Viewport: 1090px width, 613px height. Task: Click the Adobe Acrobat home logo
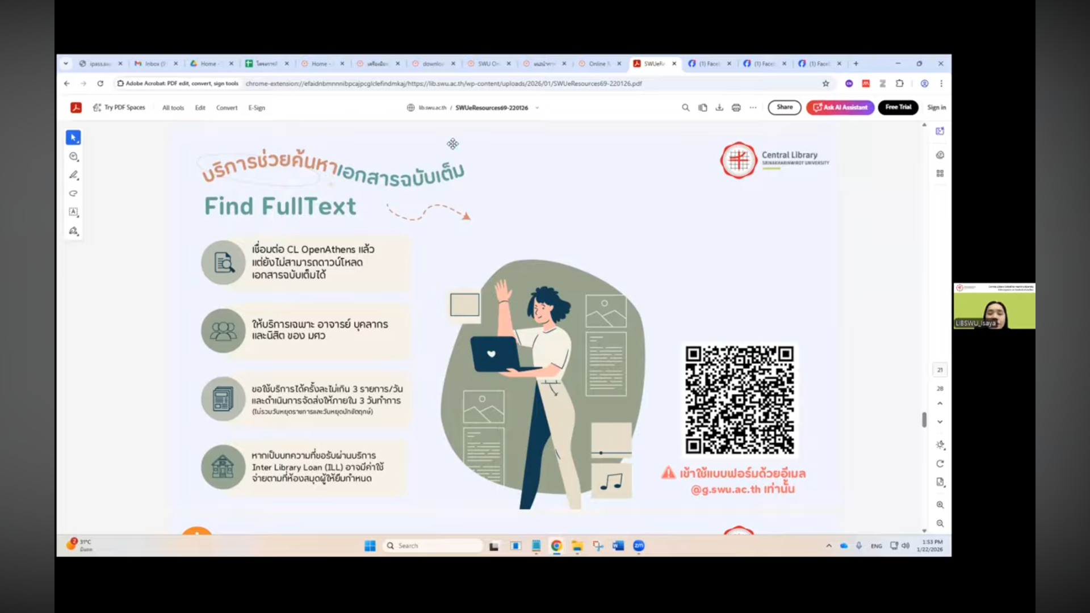[76, 107]
